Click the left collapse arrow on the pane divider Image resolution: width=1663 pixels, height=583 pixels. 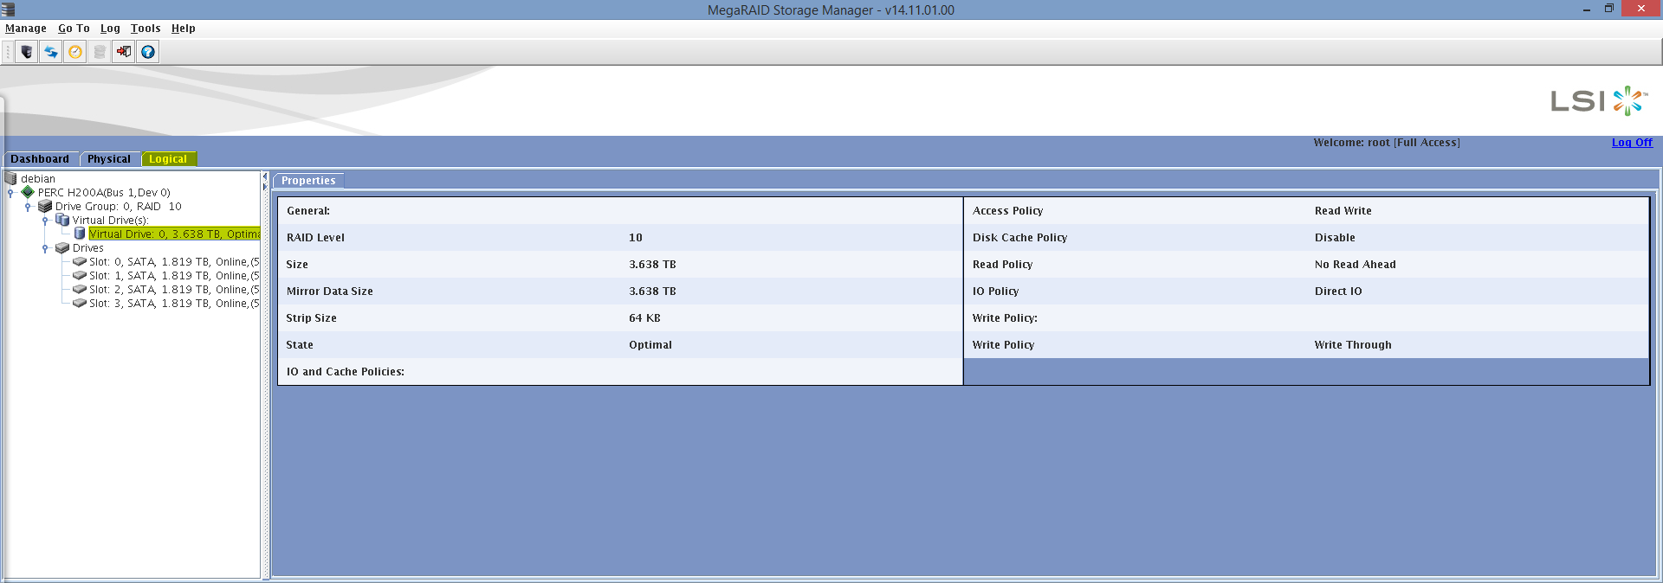pyautogui.click(x=265, y=176)
